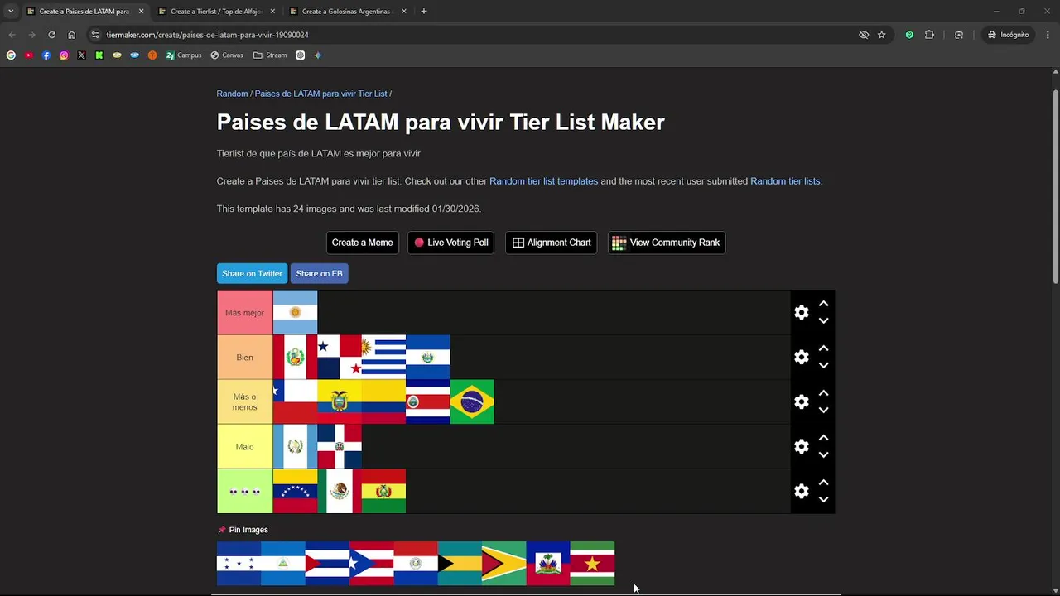Pick Cuba flag from image pool
Image resolution: width=1060 pixels, height=596 pixels.
(327, 564)
